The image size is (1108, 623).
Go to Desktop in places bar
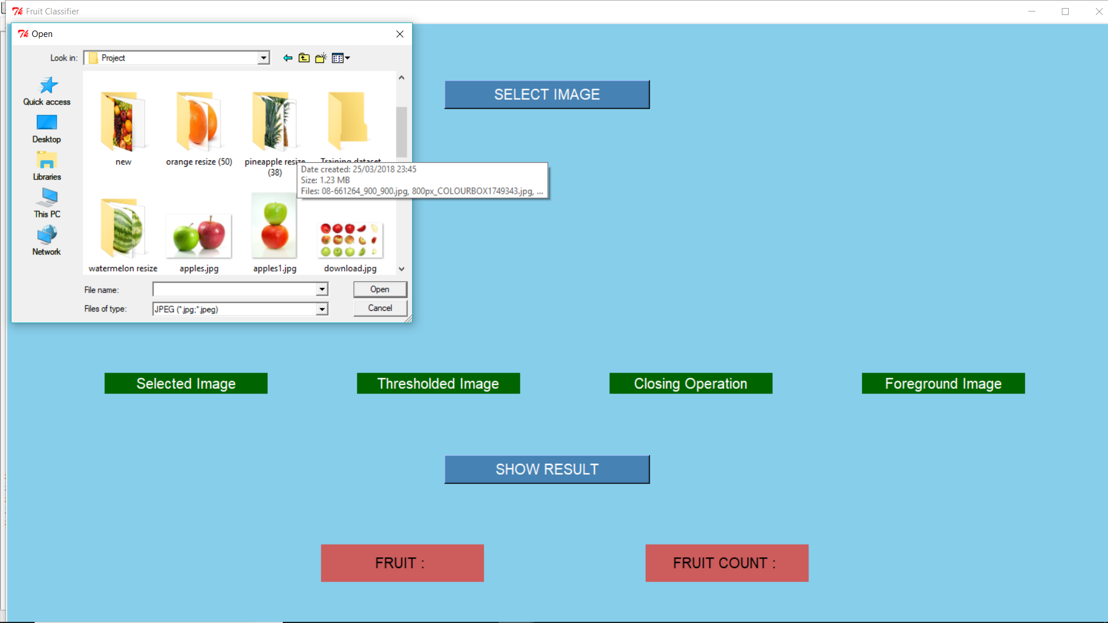[47, 129]
